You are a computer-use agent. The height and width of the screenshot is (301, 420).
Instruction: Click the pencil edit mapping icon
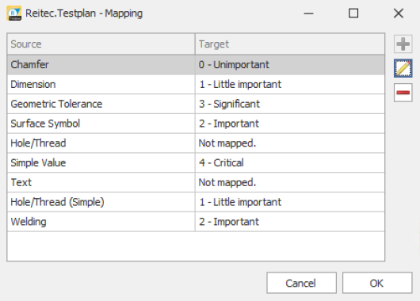403,68
